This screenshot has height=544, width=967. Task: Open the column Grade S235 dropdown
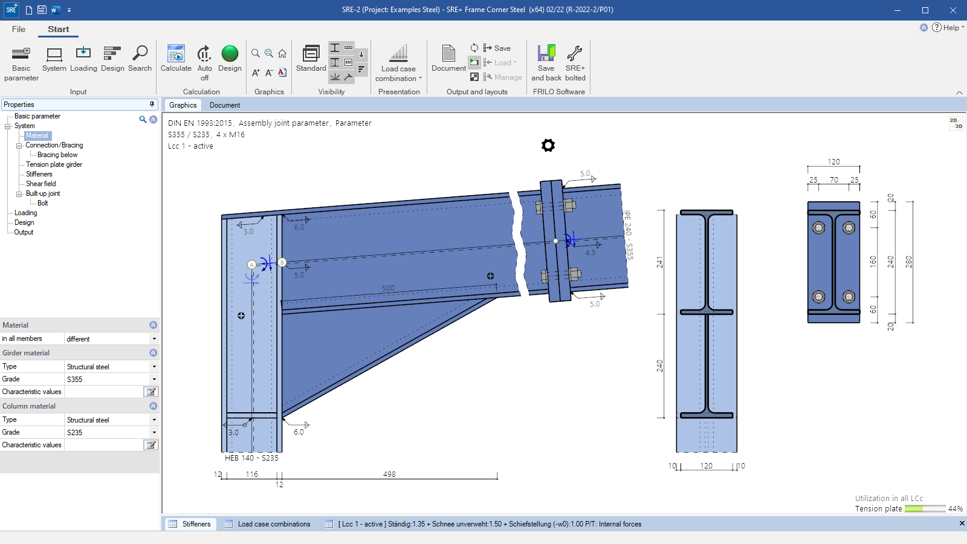click(154, 433)
